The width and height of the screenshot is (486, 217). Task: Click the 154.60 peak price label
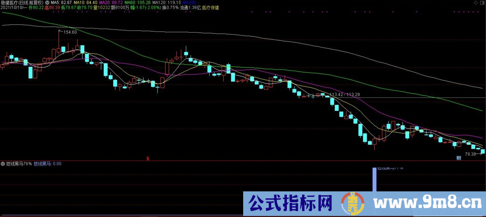[x=70, y=32]
